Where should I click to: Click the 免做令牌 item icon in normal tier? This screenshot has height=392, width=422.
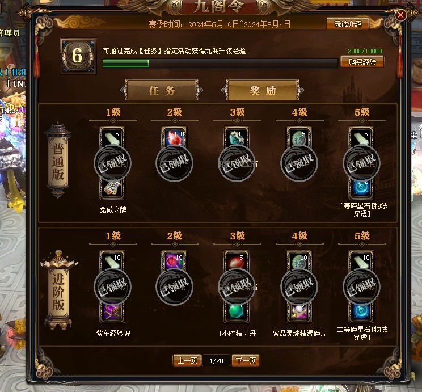click(112, 188)
